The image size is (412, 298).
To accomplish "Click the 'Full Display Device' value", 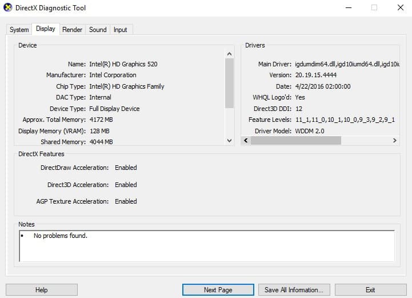I will (114, 109).
